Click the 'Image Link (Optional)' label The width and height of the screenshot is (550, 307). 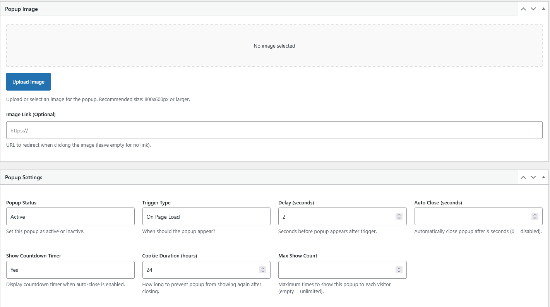tap(31, 114)
